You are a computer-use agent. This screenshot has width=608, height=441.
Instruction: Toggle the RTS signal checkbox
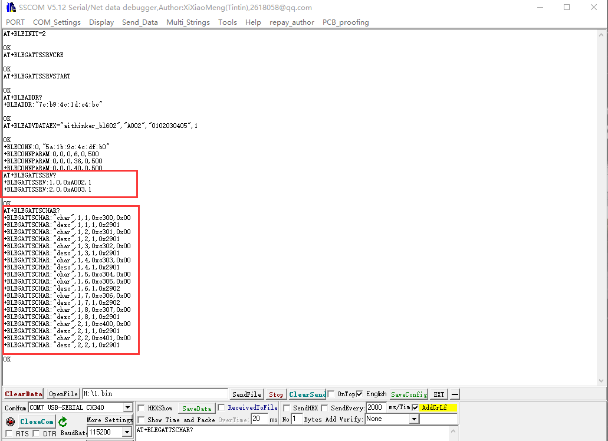[x=9, y=433]
